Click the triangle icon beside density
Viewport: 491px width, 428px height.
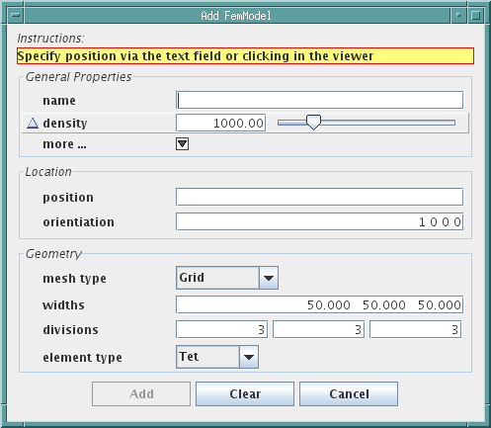coord(33,124)
